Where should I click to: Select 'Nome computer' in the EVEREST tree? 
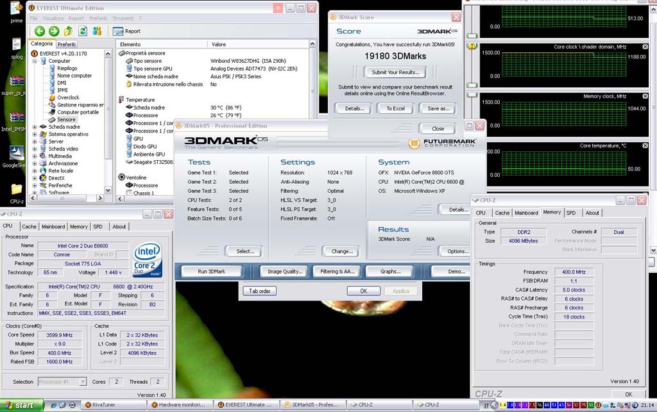coord(74,76)
